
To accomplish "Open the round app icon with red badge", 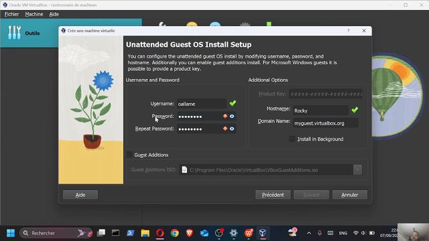I will [219, 233].
